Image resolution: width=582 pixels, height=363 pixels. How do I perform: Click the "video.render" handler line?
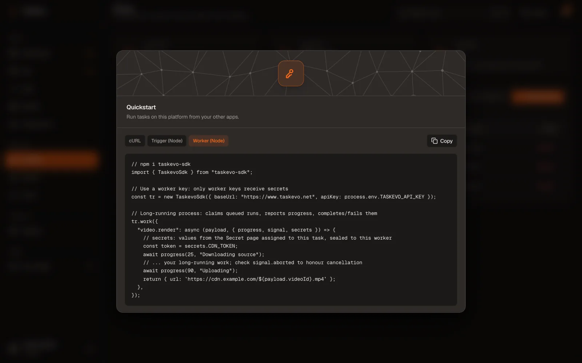236,230
